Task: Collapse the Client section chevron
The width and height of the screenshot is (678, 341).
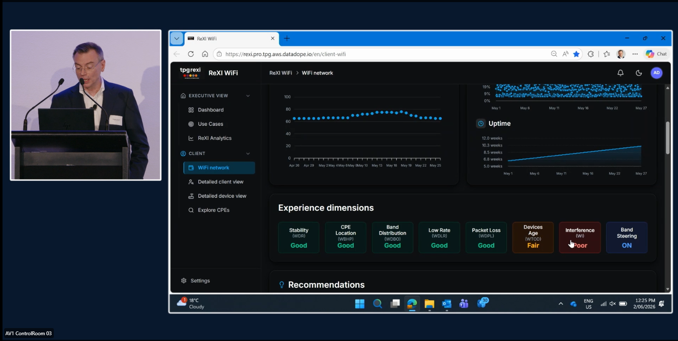Action: [248, 154]
